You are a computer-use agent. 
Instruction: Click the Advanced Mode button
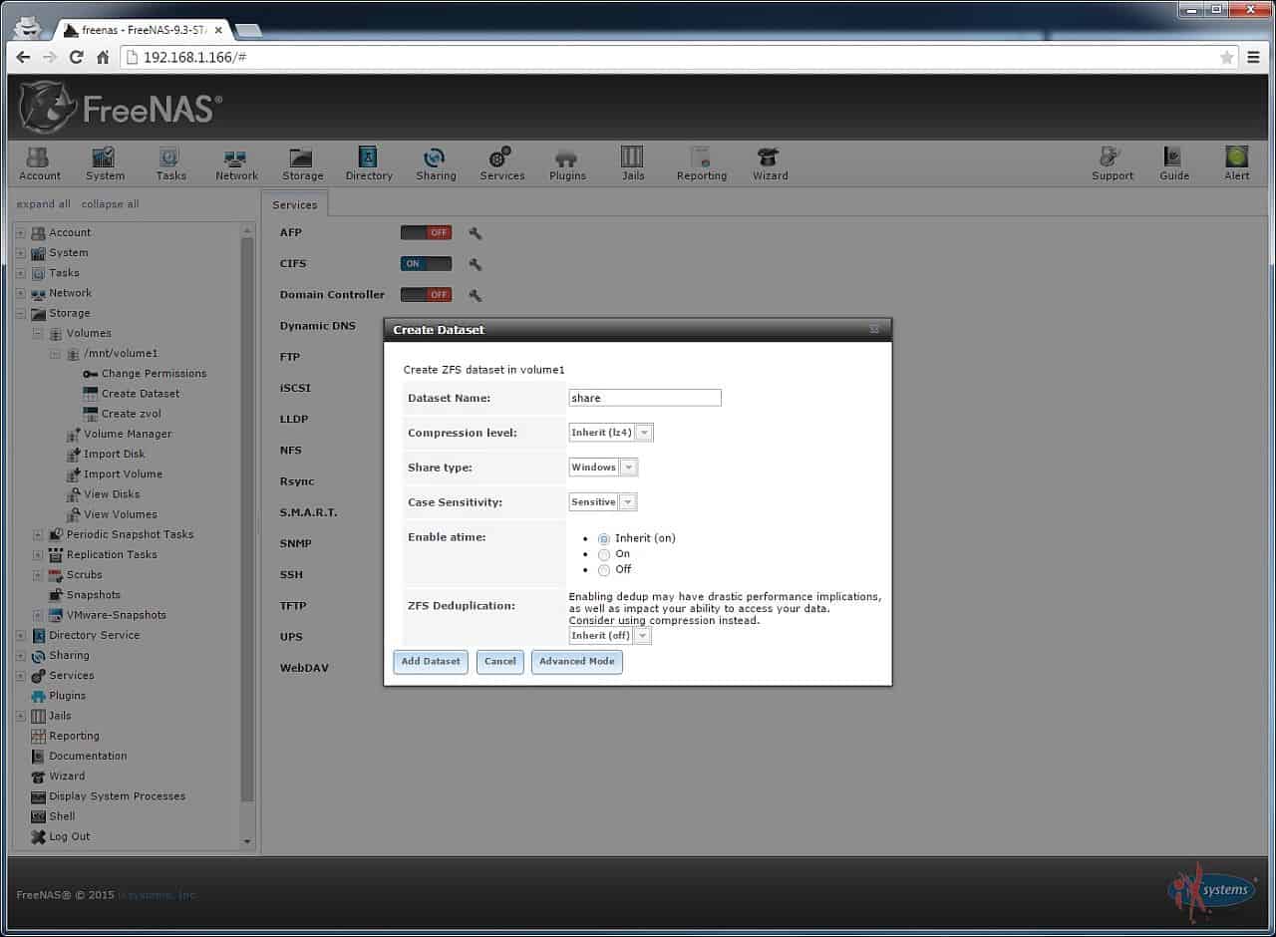coord(577,662)
